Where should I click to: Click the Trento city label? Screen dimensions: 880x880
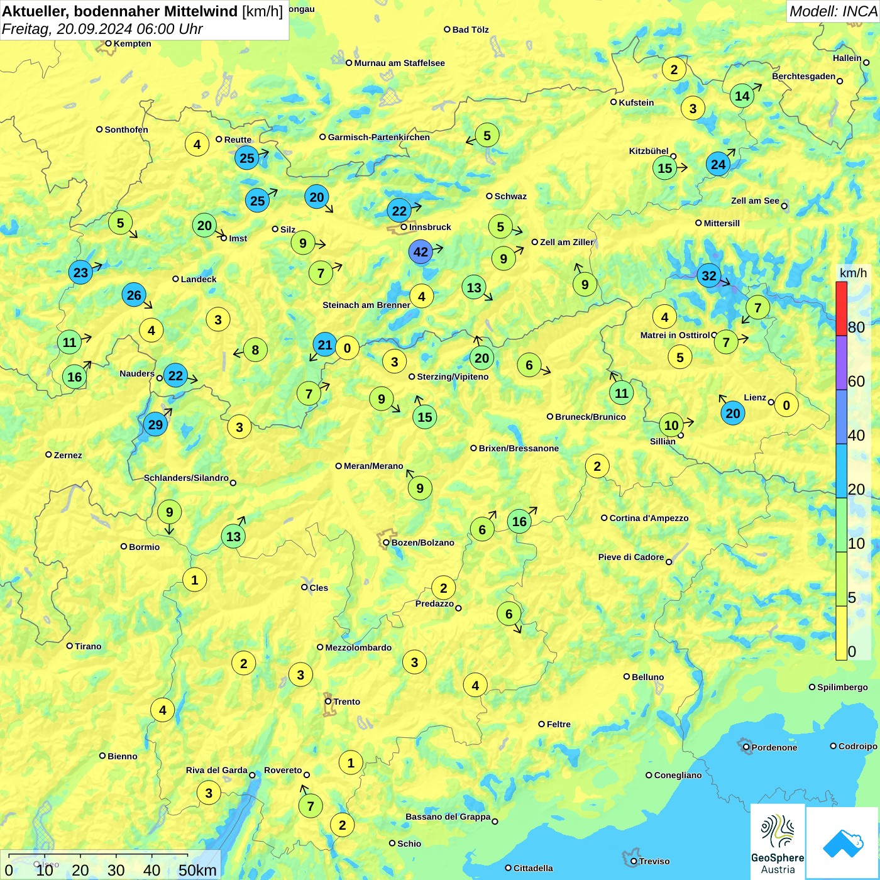[346, 701]
